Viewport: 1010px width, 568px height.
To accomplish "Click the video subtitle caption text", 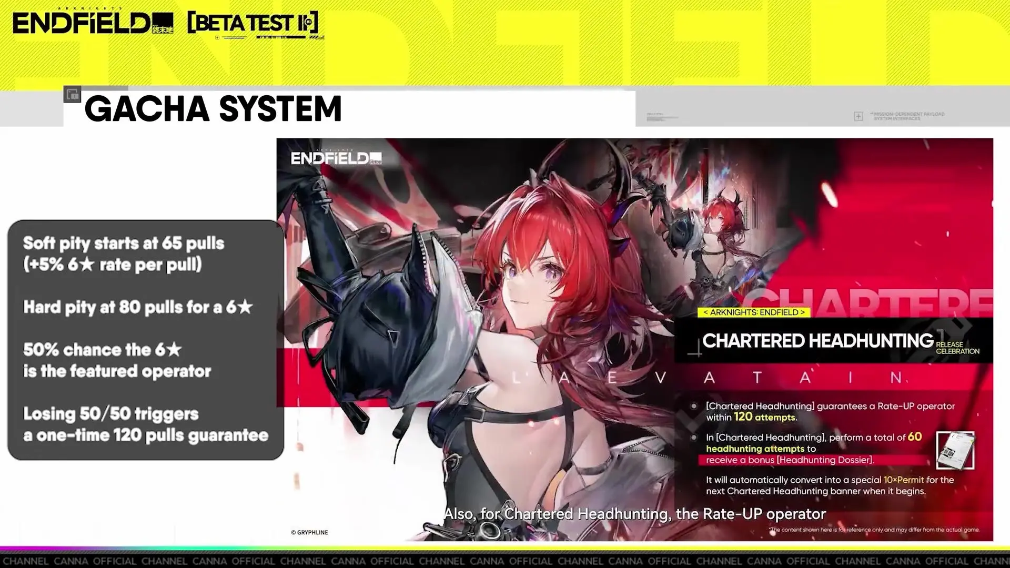I will click(x=635, y=514).
